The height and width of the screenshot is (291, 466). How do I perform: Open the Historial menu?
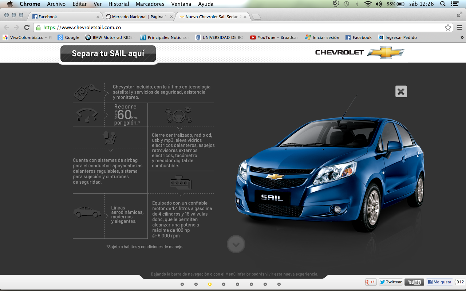[119, 4]
